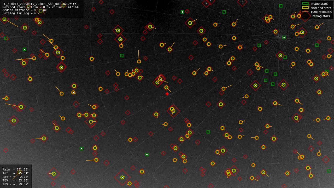Image resolution: width=334 pixels, height=188 pixels.
Task: Click the 'Catalog stars' legend label
Action: [x=320, y=16]
